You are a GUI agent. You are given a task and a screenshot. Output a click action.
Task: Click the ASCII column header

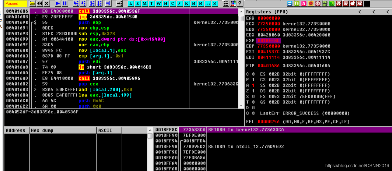point(110,130)
